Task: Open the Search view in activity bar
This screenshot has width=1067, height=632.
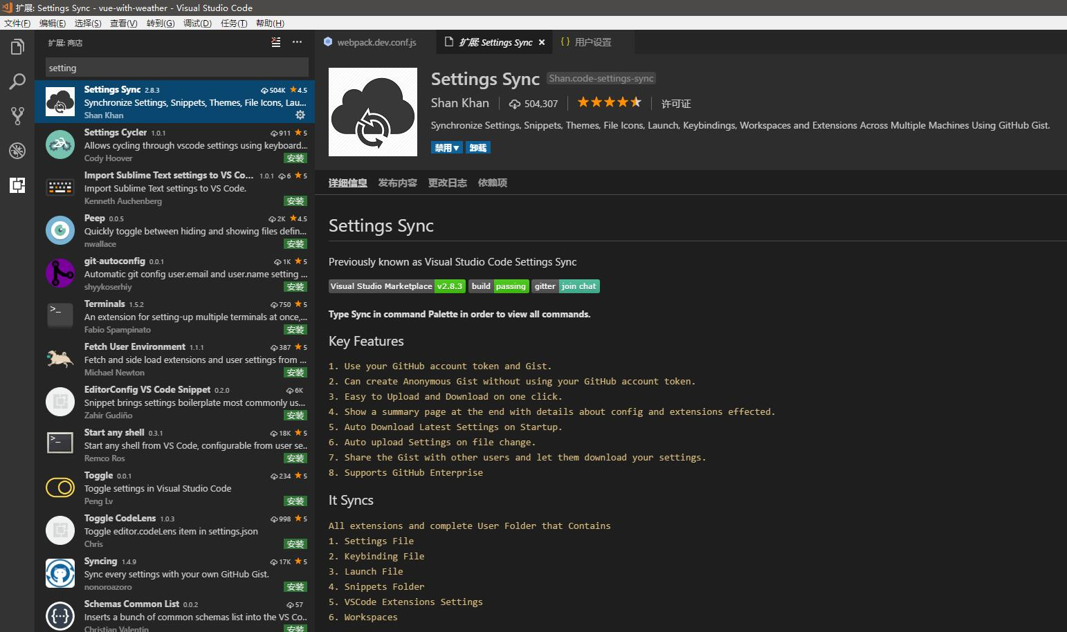Action: pos(17,82)
